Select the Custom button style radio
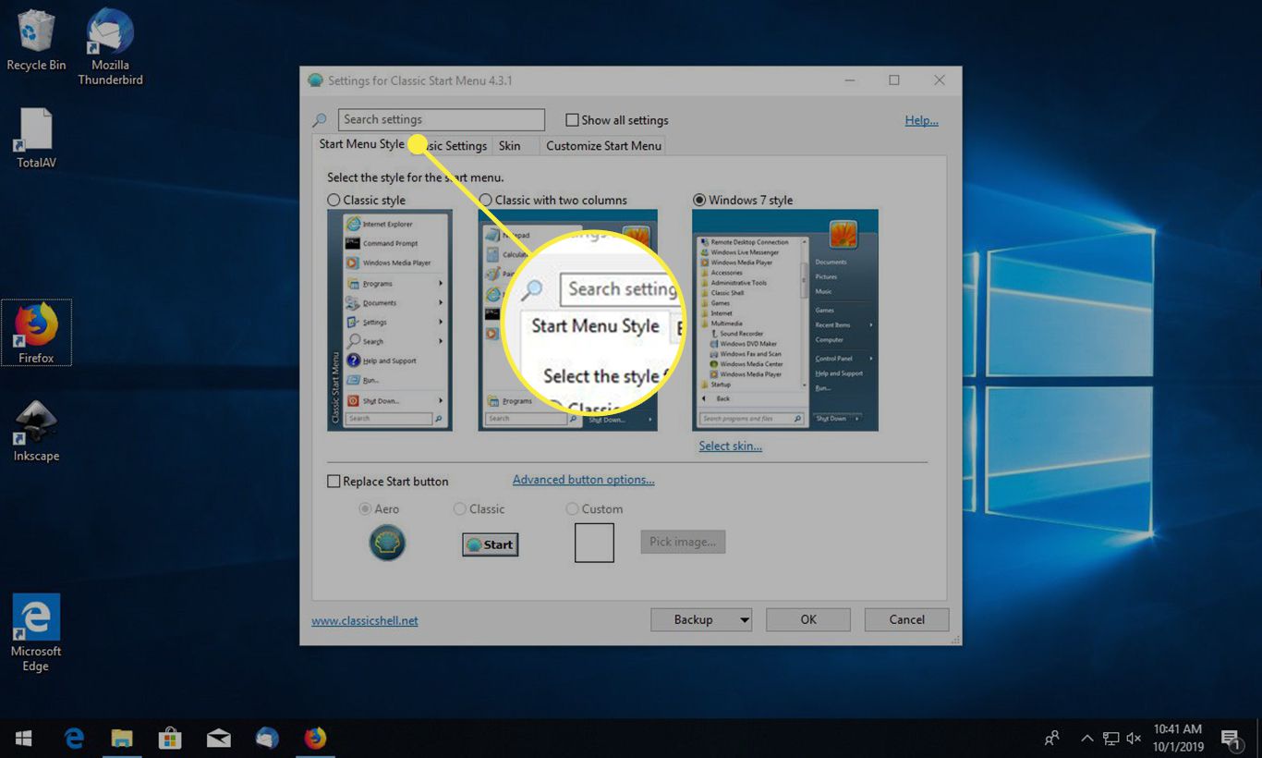 [x=572, y=509]
